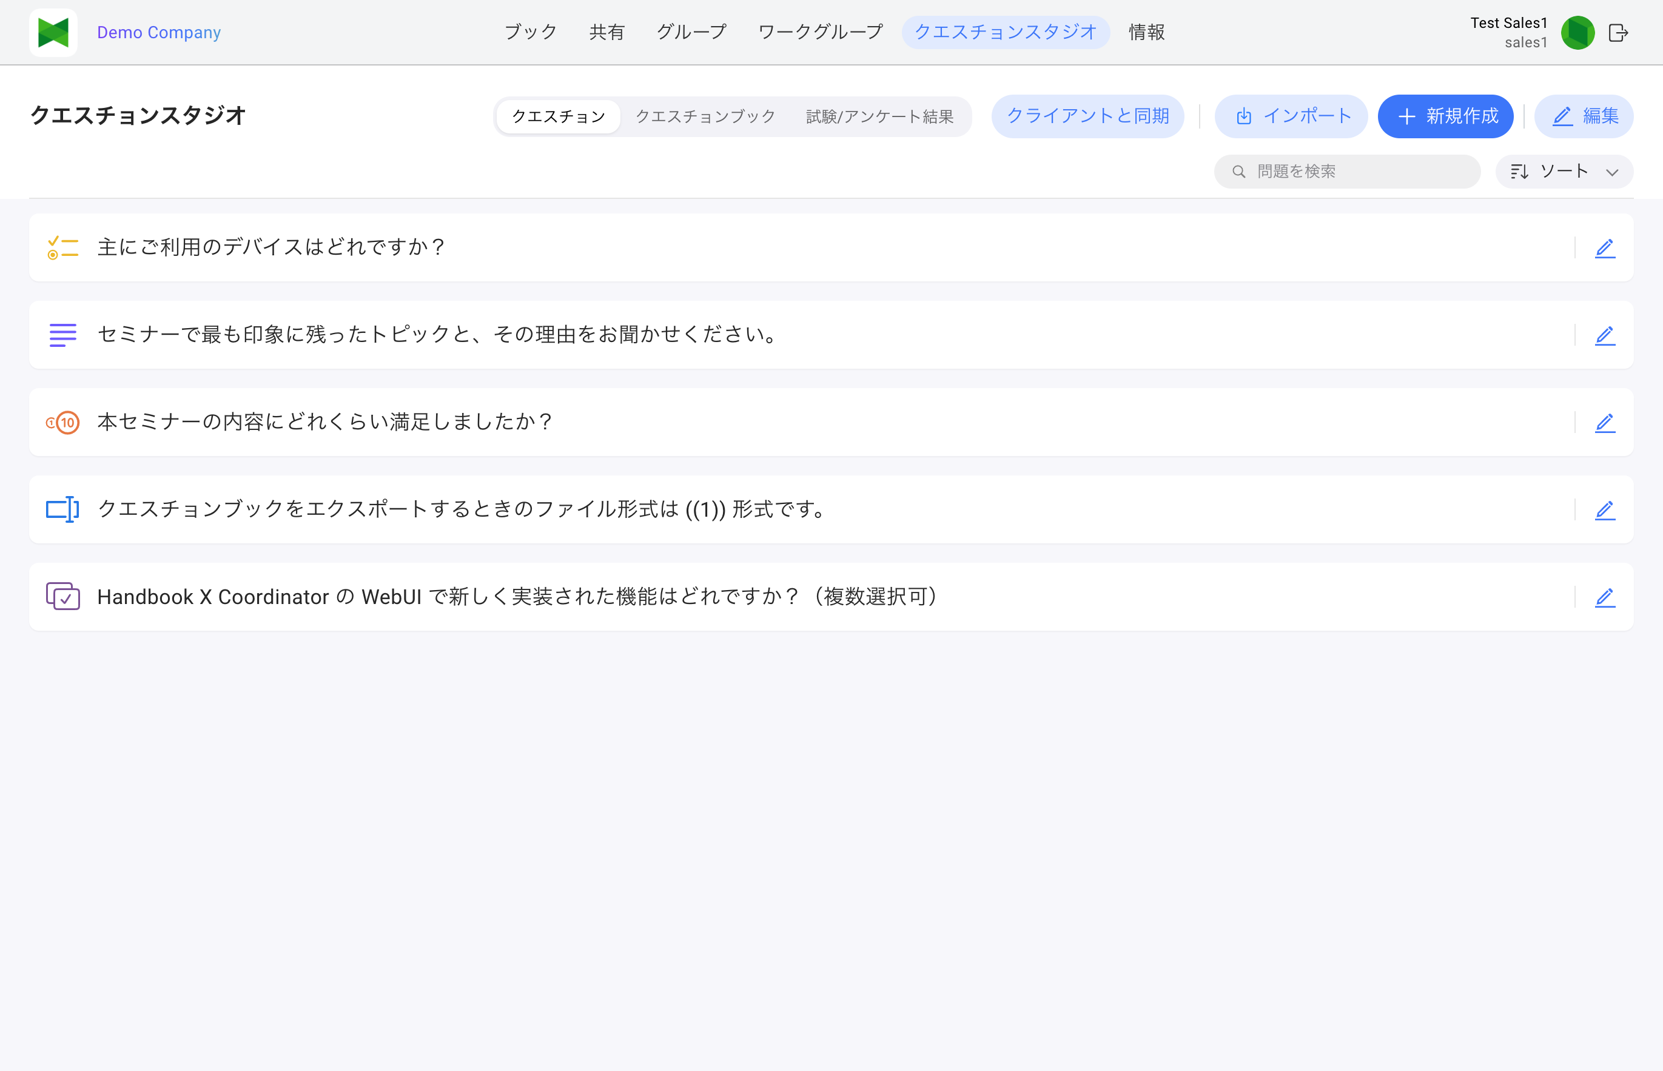Open question 本セミナーの内容にどれくらい満足しましたか？

coord(831,422)
